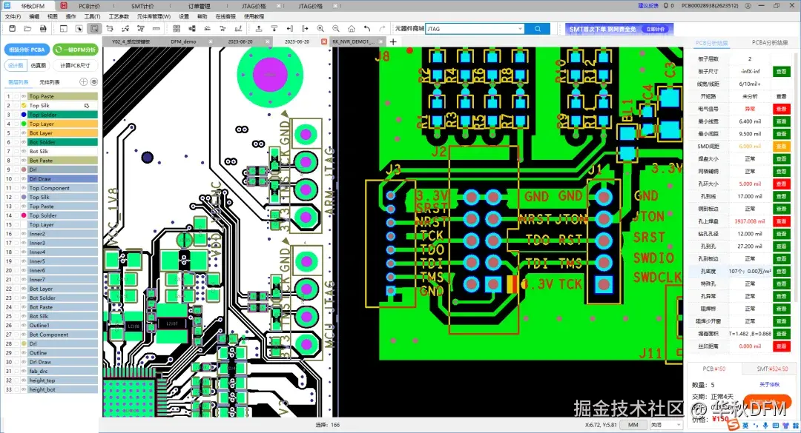Click the layout panel toolbar icon
The image size is (801, 433).
[x=63, y=29]
